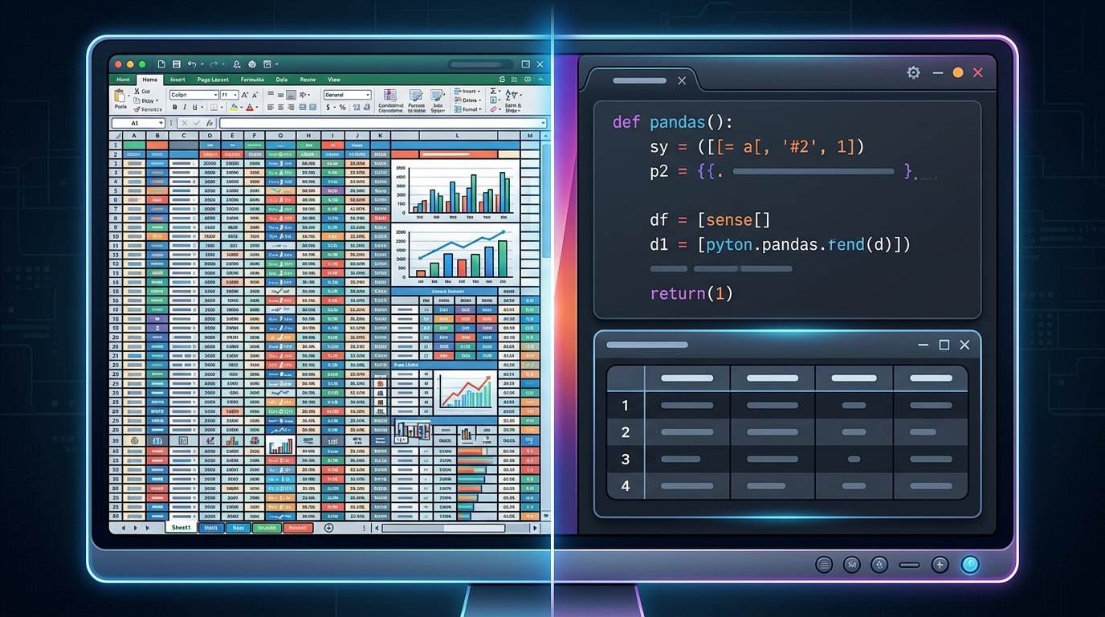Open the General number format dropdown

pos(347,95)
